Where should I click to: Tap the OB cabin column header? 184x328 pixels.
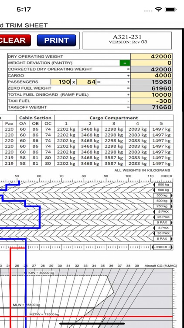[35, 123]
